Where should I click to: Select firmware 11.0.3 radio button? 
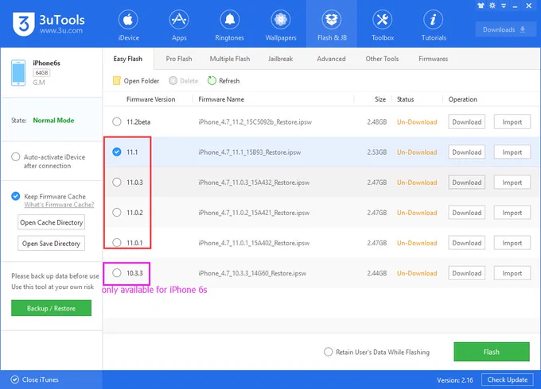pos(117,182)
